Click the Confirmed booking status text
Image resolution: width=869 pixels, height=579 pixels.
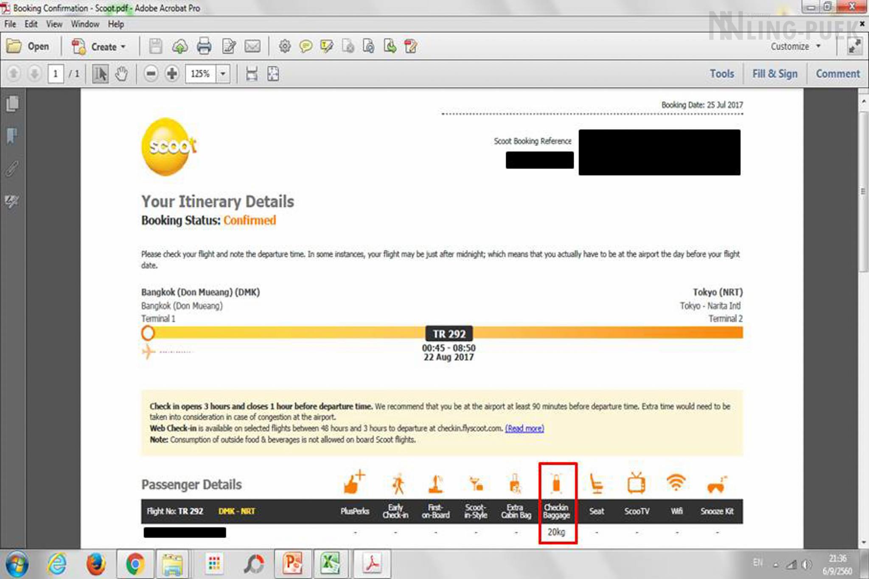tap(250, 220)
